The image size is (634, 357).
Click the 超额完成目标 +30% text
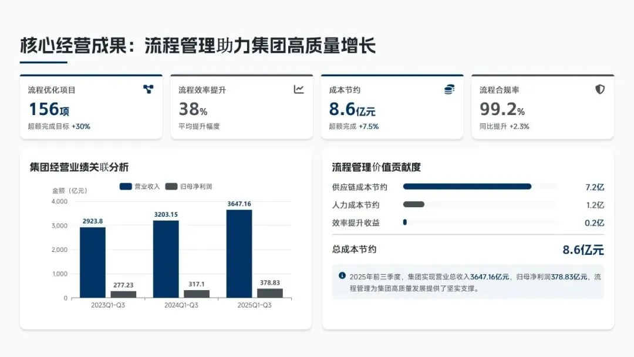pyautogui.click(x=59, y=127)
